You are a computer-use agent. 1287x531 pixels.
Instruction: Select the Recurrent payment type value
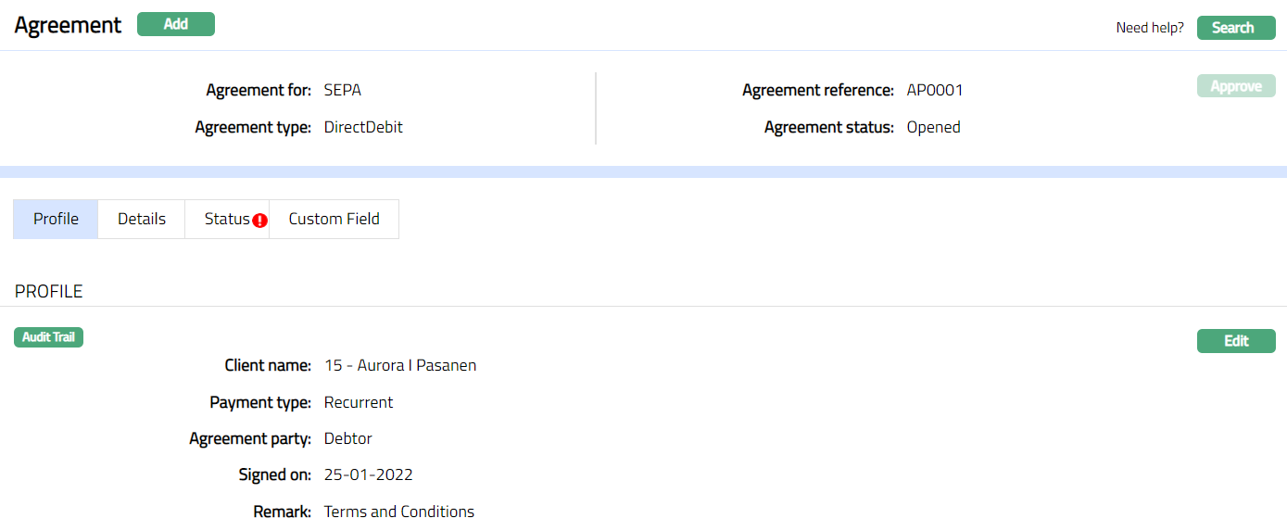pos(359,403)
